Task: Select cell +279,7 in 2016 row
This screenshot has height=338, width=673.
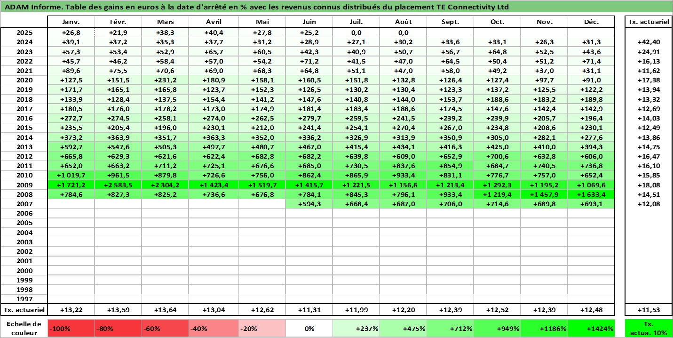Action: click(309, 118)
